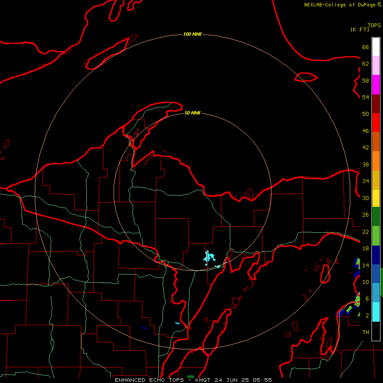This screenshot has width=383, height=383.
Task: Select the 50 NMI range ring label
Action: [192, 113]
